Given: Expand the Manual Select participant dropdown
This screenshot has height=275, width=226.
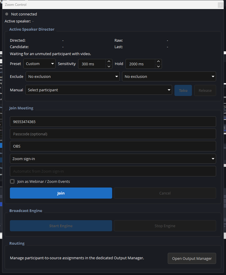Looking at the screenshot, I should coord(99,90).
